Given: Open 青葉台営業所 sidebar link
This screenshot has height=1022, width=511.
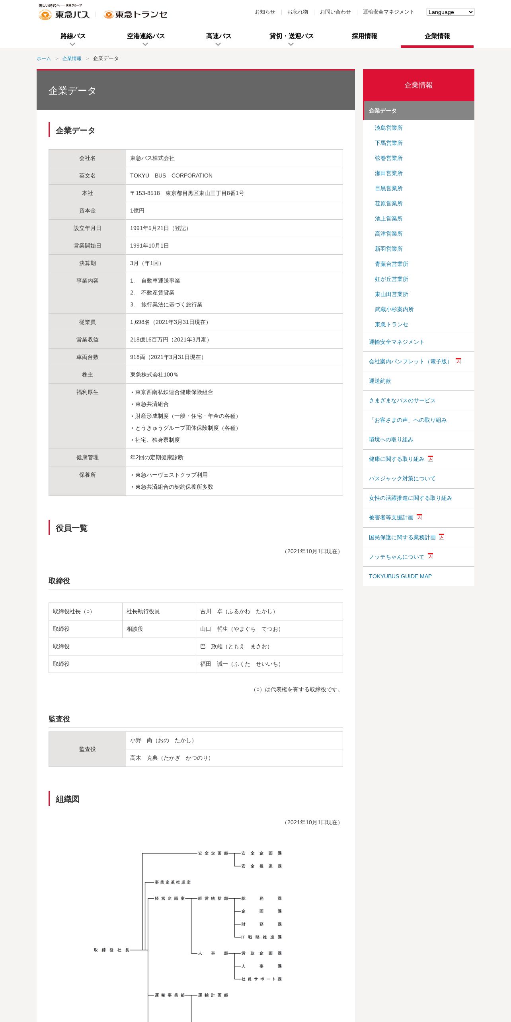Looking at the screenshot, I should coord(391,264).
